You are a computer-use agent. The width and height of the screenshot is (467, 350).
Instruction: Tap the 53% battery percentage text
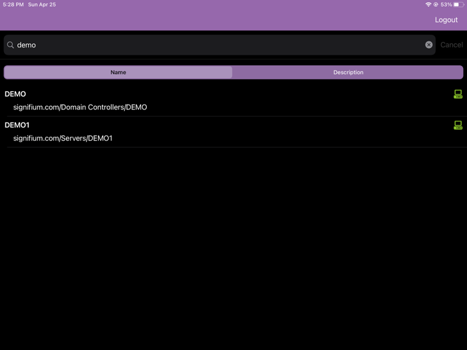446,5
